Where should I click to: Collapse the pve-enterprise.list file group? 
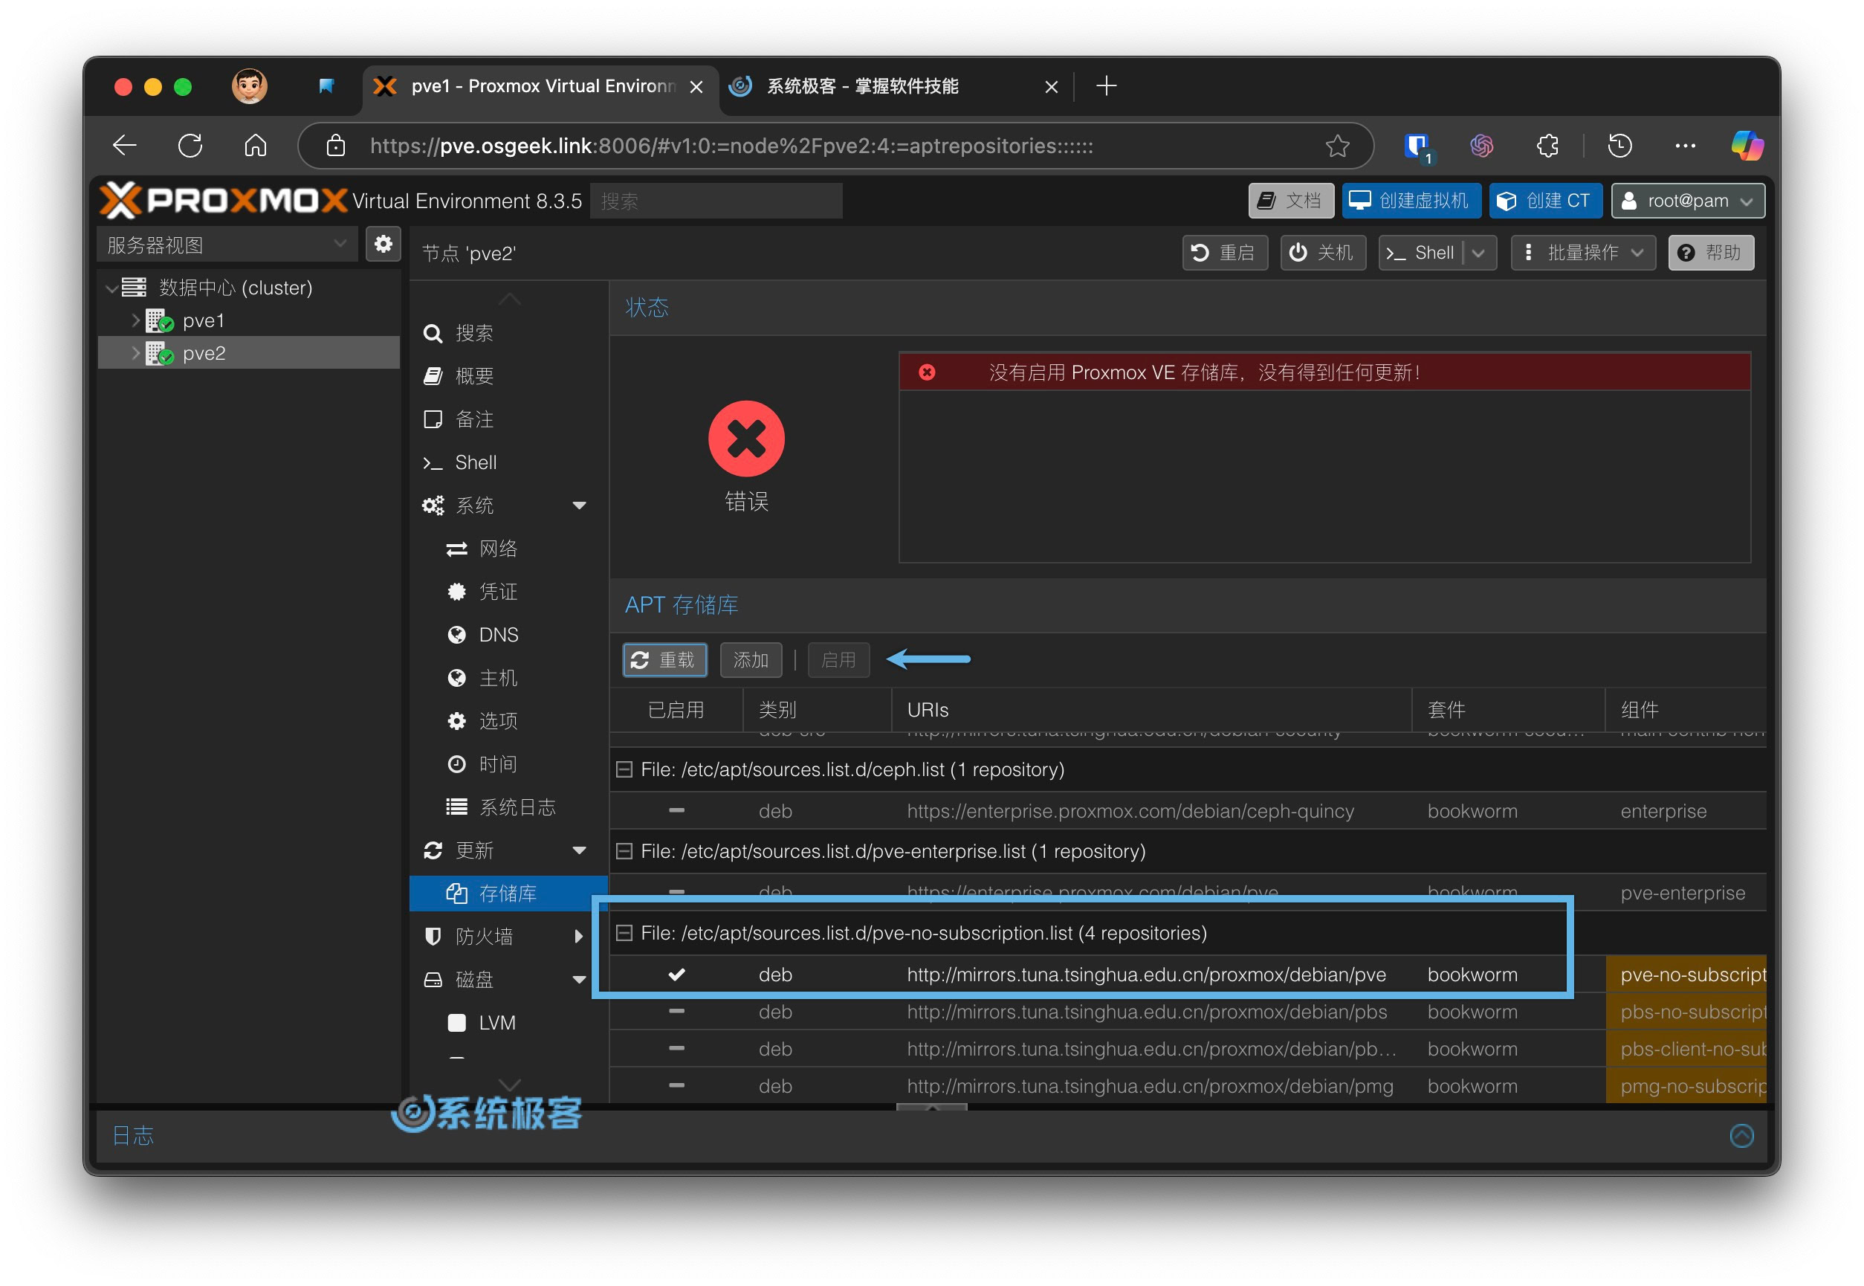[x=624, y=852]
